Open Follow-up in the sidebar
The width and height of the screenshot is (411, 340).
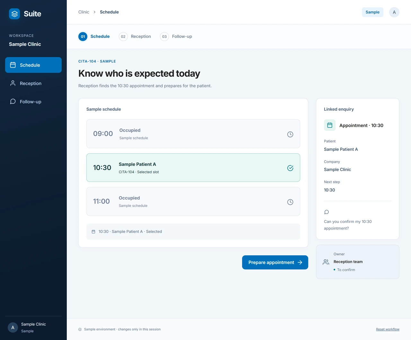(33, 102)
